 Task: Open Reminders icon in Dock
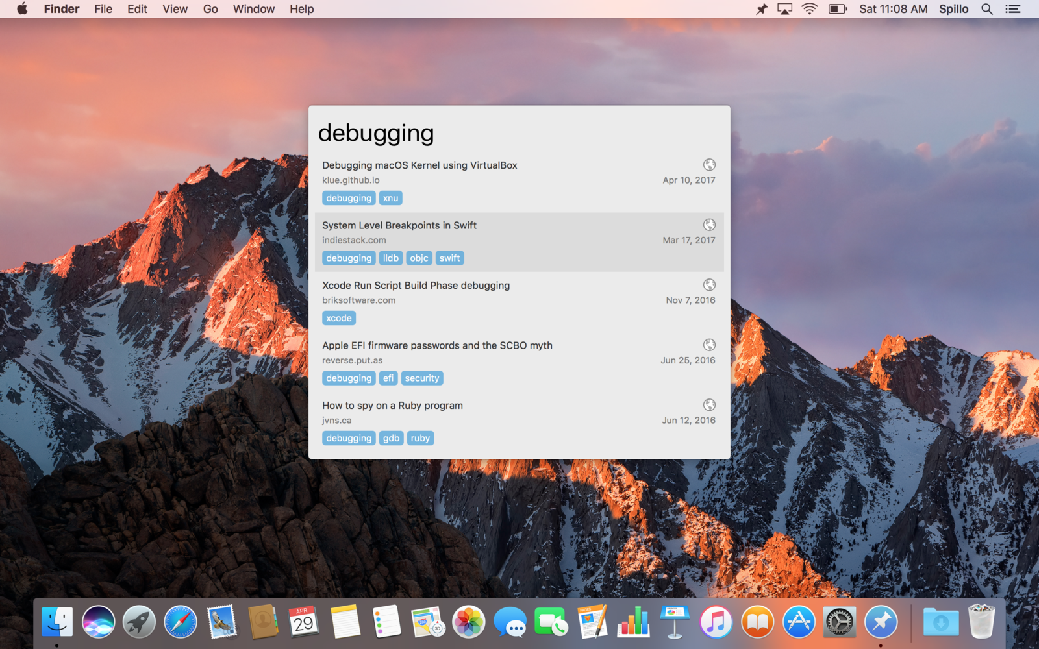(x=386, y=622)
